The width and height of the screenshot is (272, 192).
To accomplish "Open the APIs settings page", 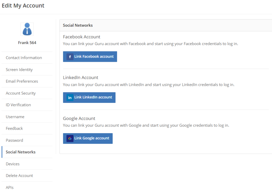I will click(x=10, y=187).
